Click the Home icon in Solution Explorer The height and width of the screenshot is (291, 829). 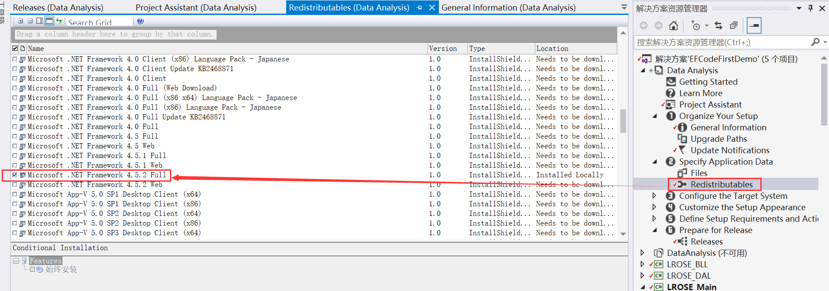tap(673, 25)
